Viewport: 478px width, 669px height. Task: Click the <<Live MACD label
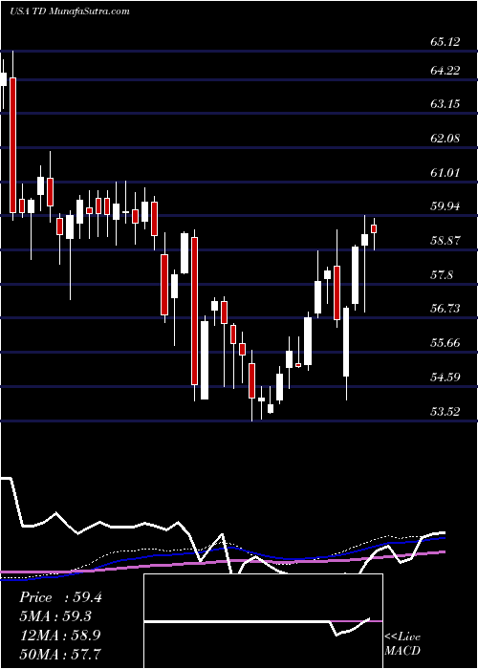[x=402, y=644]
